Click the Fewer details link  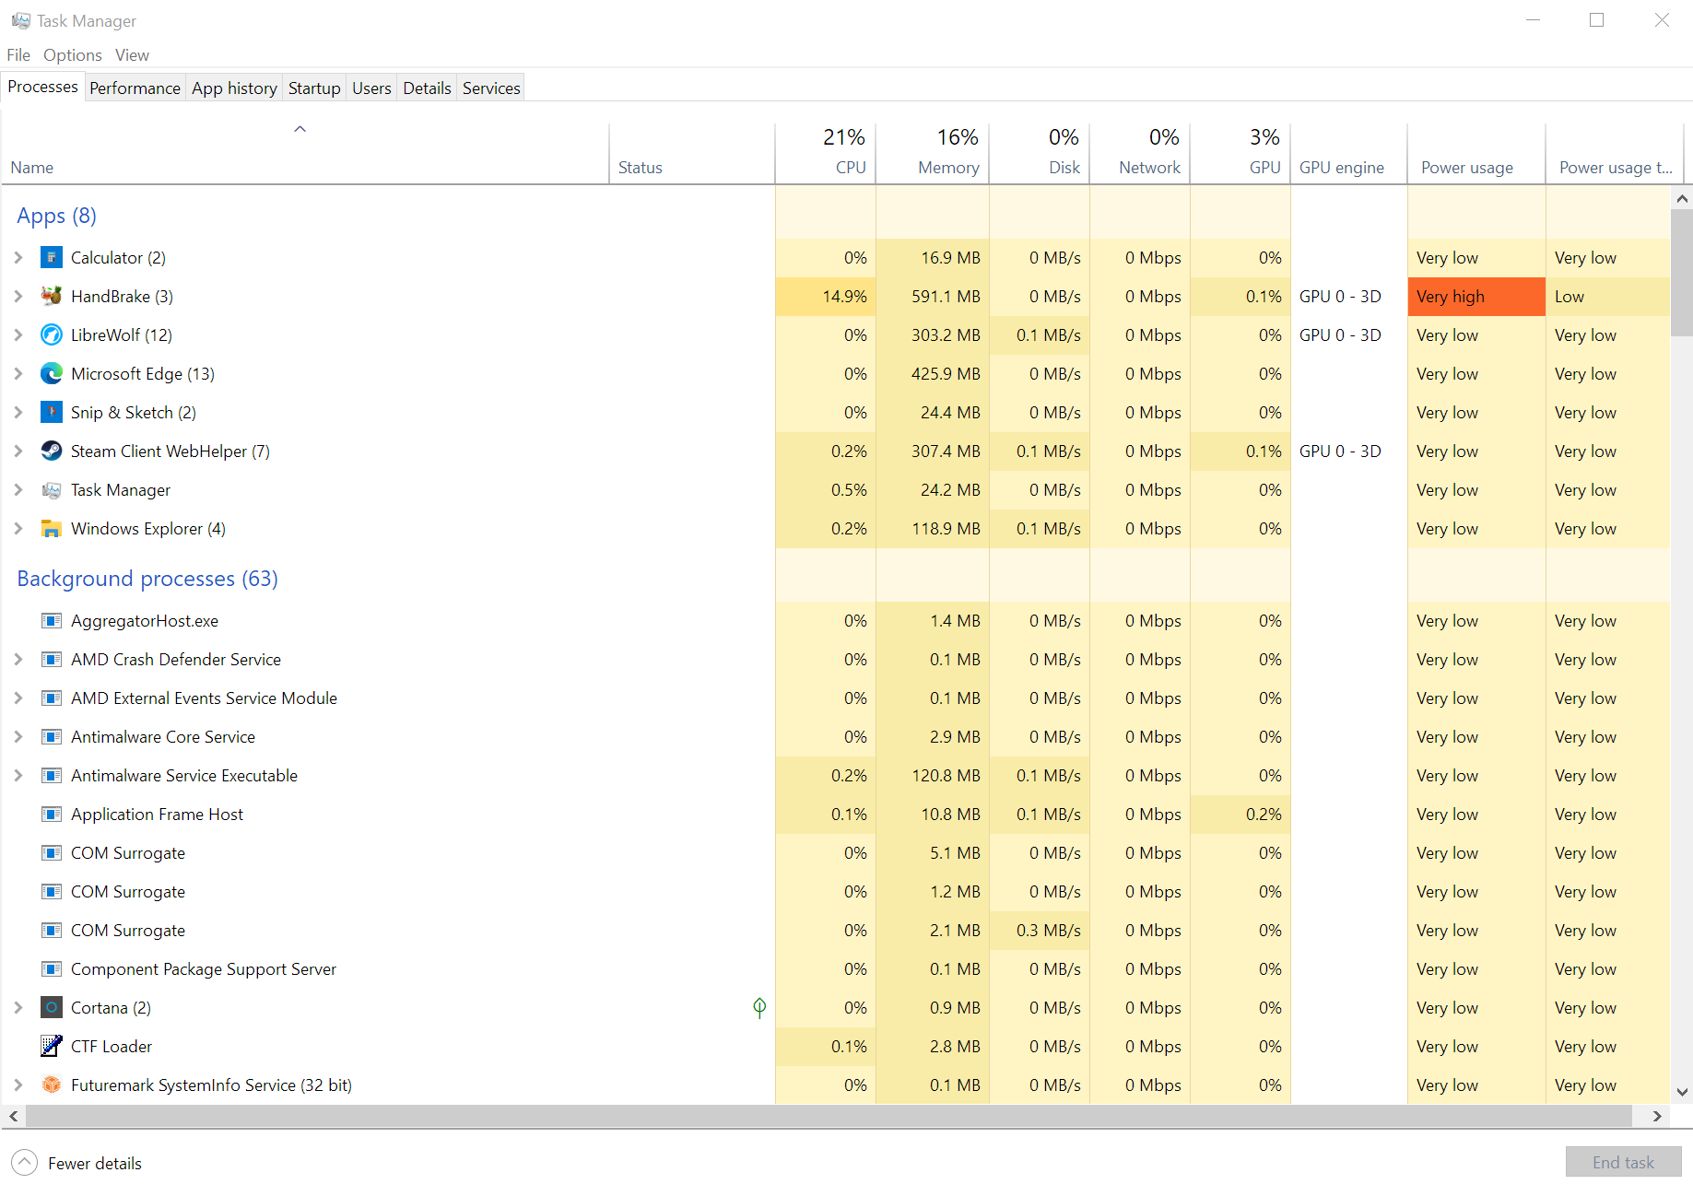pyautogui.click(x=95, y=1164)
